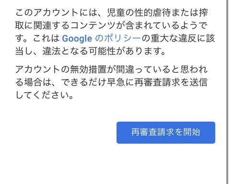Click the text す。これは before the Google link
This screenshot has height=184, width=230.
click(x=37, y=38)
